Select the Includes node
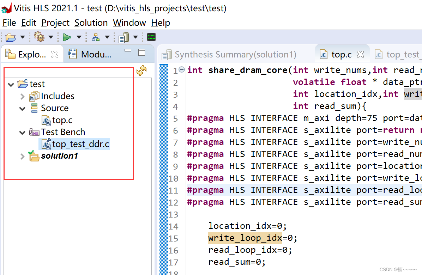The width and height of the screenshot is (422, 275). click(x=58, y=96)
